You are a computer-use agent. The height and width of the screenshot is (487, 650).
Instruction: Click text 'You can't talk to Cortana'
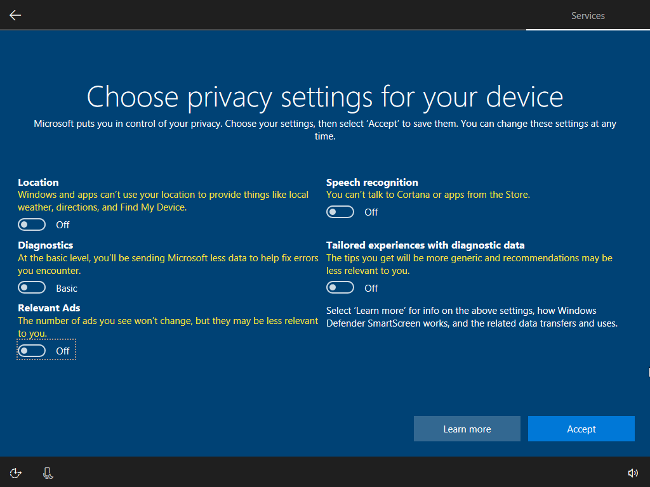coord(428,195)
